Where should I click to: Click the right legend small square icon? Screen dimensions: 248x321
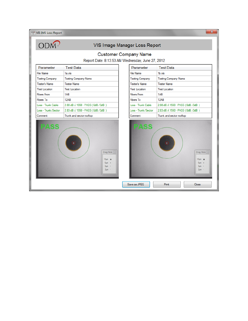208,152
